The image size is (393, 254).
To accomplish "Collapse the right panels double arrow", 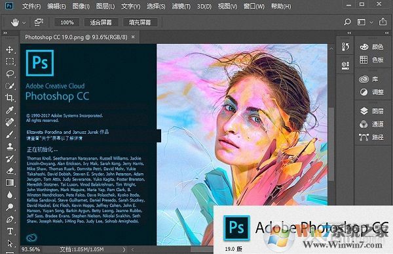I will click(x=386, y=33).
